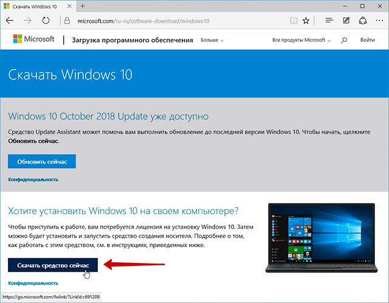
Task: Click heading Хотите установить Windows 10
Action: pyautogui.click(x=123, y=211)
